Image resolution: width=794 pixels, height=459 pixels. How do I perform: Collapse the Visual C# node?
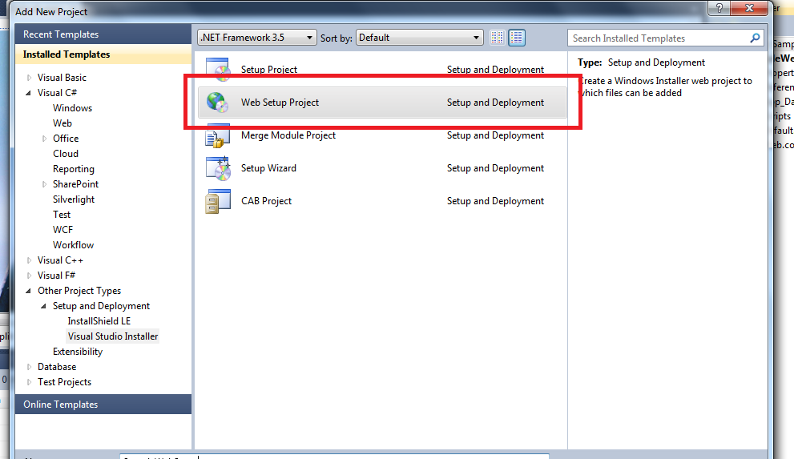tap(28, 93)
